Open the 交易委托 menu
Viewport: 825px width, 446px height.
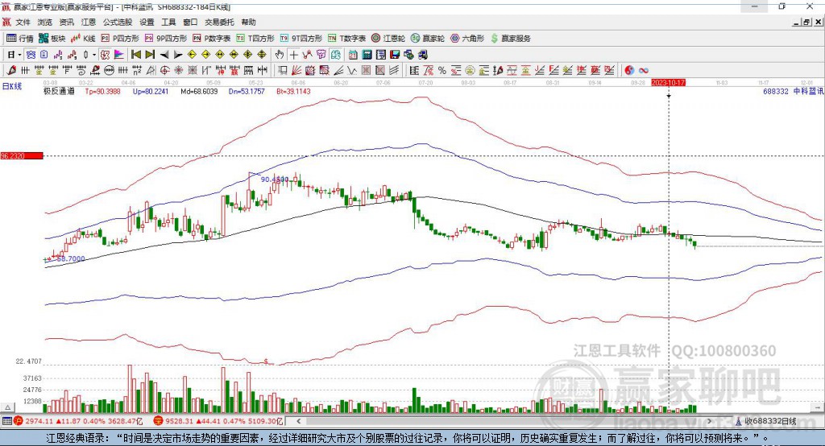[219, 22]
